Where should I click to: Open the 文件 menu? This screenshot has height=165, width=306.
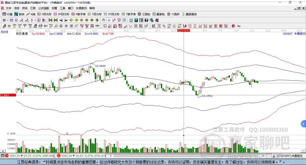coord(8,8)
